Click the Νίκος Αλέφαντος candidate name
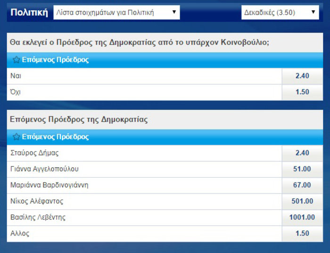Screen dimensions: 330x253 tap(37, 201)
